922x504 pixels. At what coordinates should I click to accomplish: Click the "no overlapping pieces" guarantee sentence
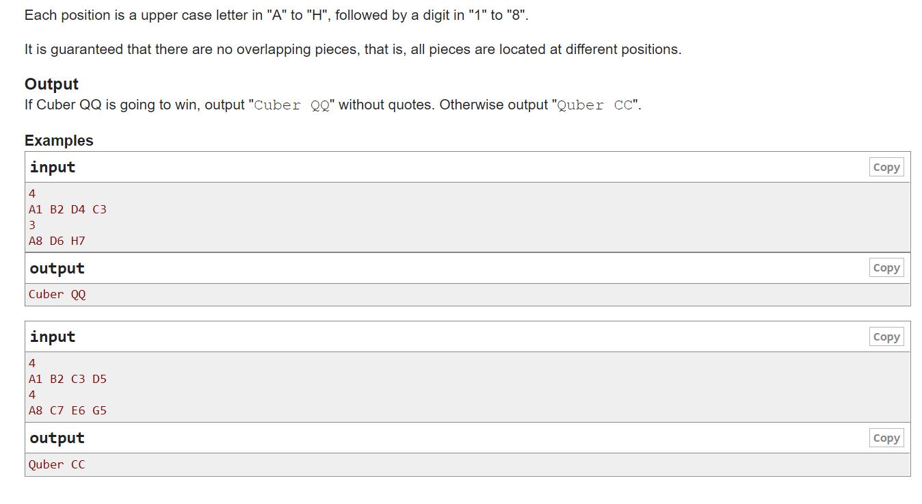(353, 49)
